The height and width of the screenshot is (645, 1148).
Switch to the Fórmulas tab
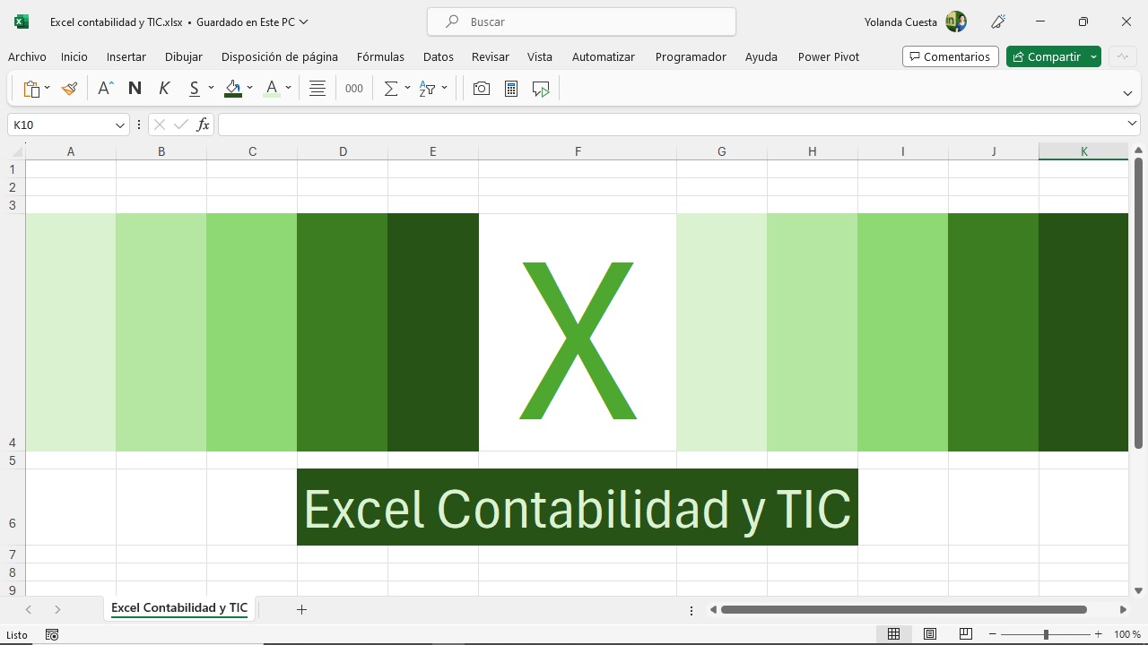click(380, 56)
